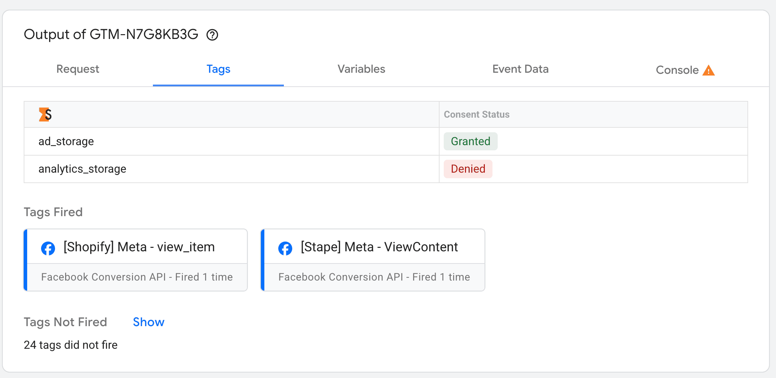
Task: Click the help icon beside GTM-N7G8KB3G title
Action: (212, 35)
